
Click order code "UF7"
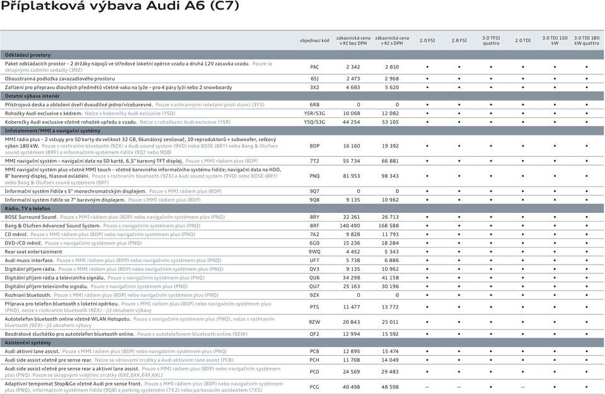click(314, 260)
